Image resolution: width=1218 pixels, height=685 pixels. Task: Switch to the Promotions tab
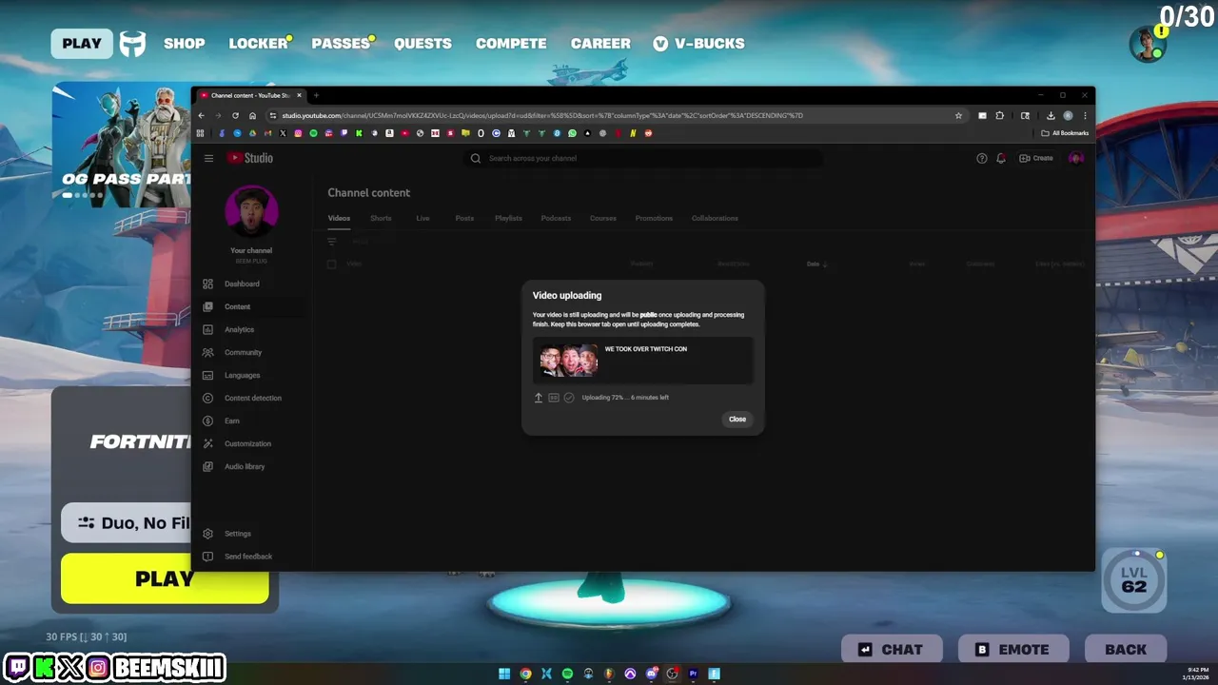click(654, 218)
